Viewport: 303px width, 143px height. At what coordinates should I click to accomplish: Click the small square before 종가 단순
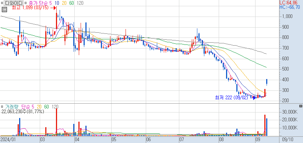(x=26, y=3)
